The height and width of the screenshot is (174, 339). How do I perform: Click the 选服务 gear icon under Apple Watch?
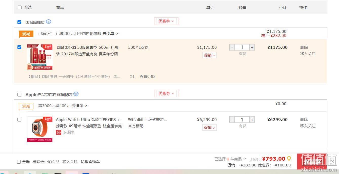click(x=59, y=132)
